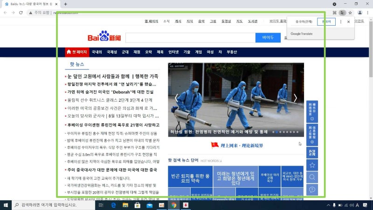This screenshot has width=373, height=210.
Task: Open hot word tile 미래는 청년에게 있고
Action: click(235, 177)
